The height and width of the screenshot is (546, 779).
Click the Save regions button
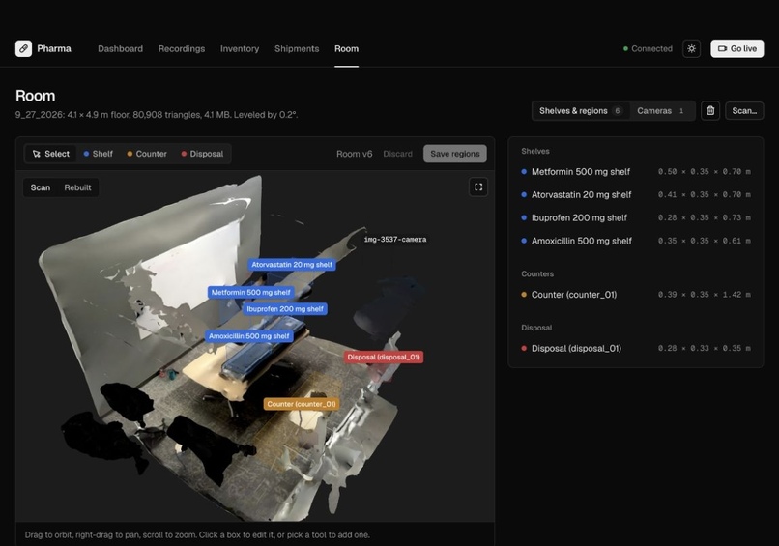pos(455,154)
